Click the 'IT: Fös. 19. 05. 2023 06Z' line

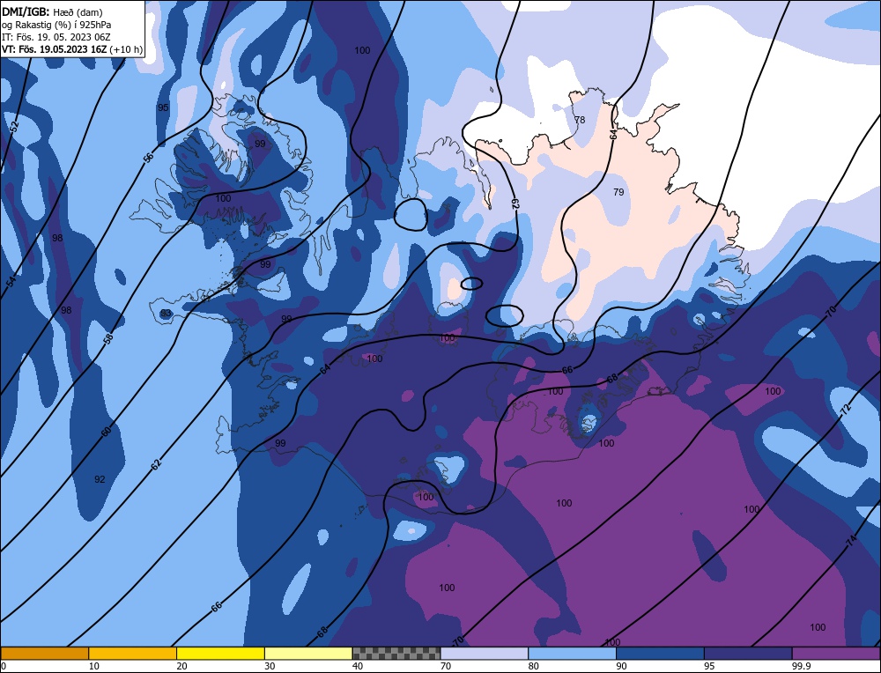pyautogui.click(x=56, y=37)
